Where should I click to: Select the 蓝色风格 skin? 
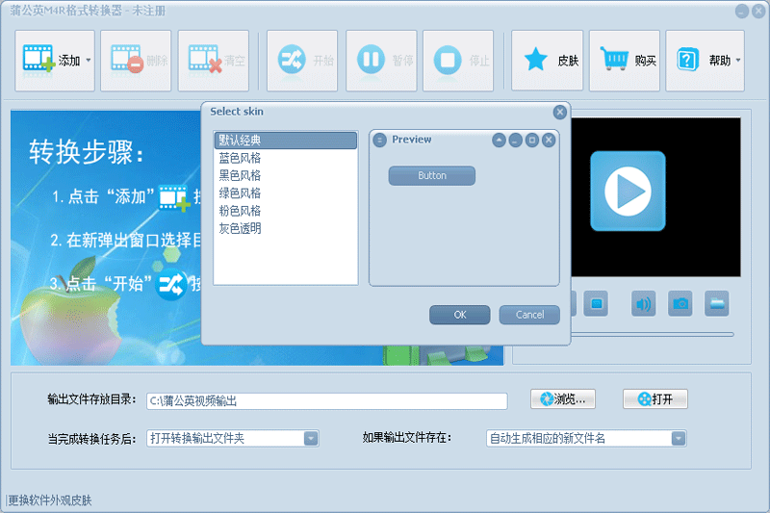[285, 158]
